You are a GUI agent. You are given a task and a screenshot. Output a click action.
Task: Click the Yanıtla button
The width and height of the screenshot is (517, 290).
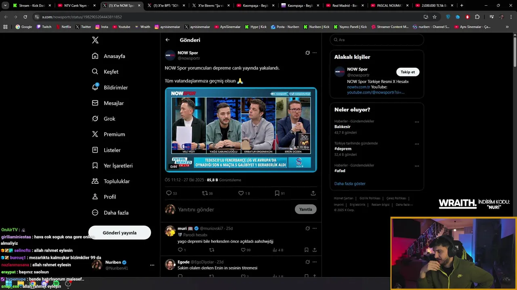pos(306,209)
